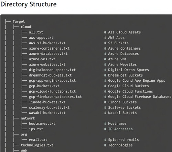Click '# Google Cloud Firebase Databases' comment
The image size is (172, 152).
(138, 97)
